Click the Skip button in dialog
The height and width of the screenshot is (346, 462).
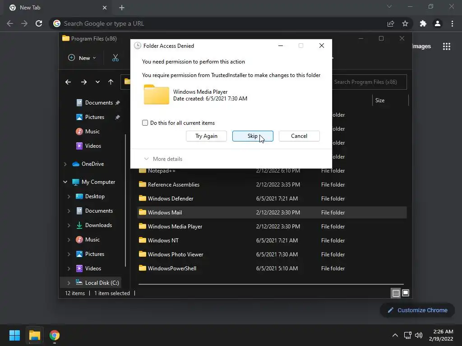253,136
